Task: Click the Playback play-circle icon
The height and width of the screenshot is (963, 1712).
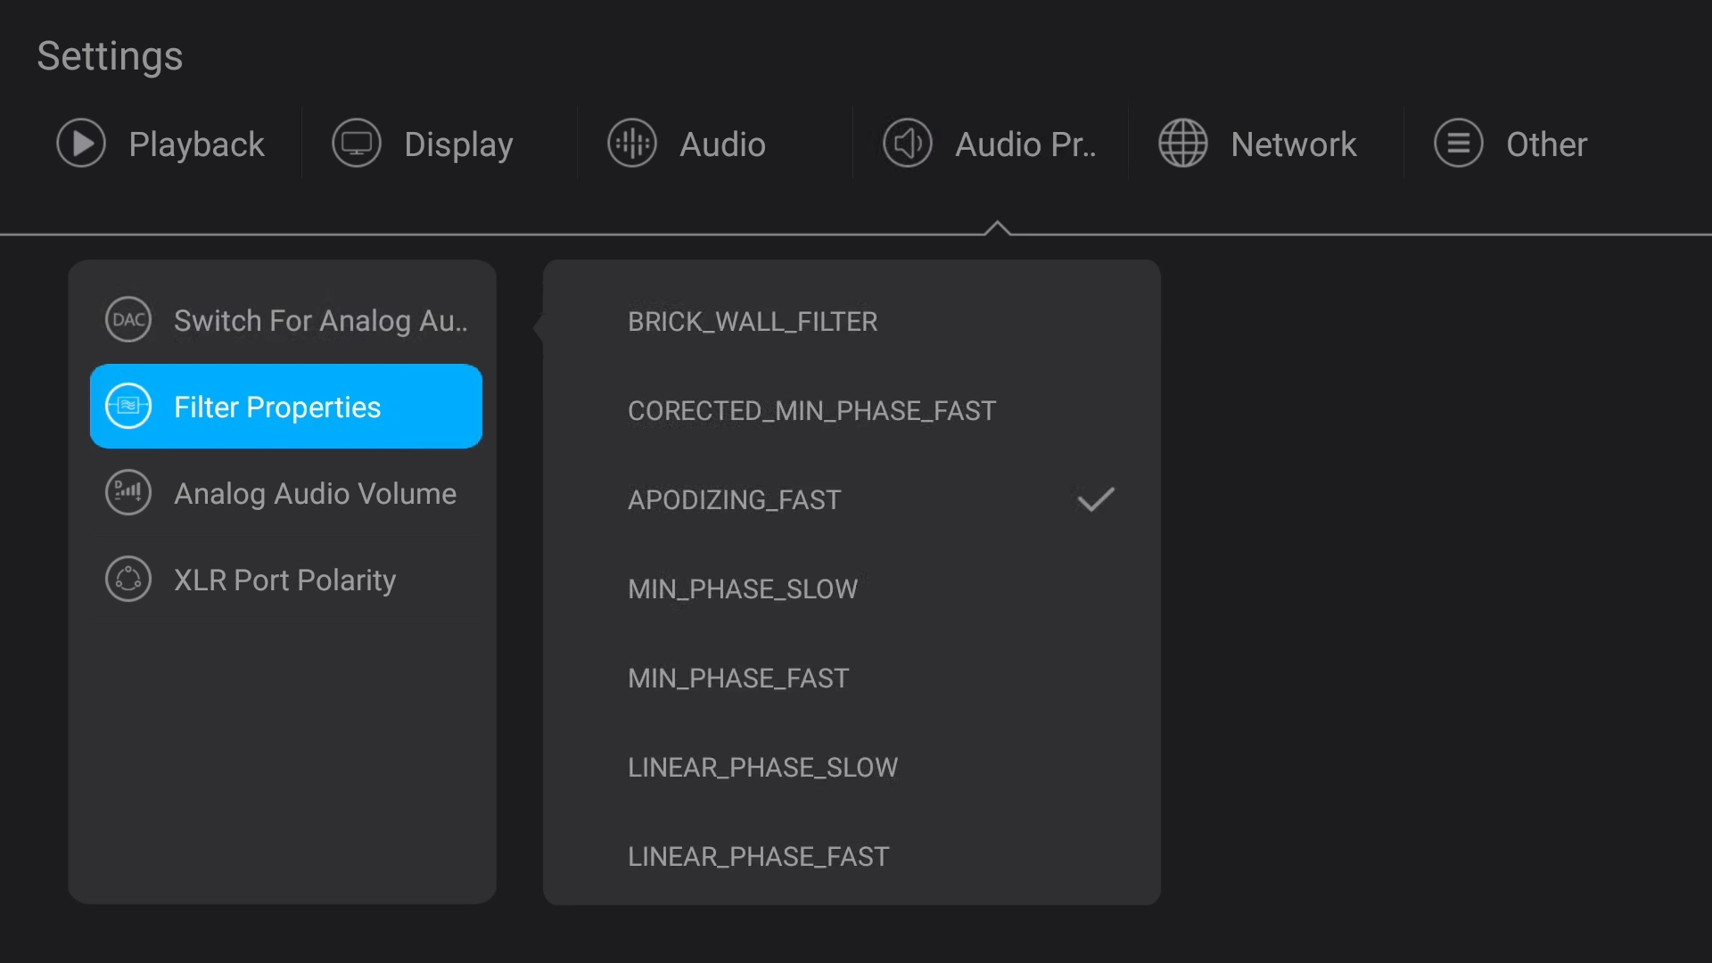Action: 81,144
